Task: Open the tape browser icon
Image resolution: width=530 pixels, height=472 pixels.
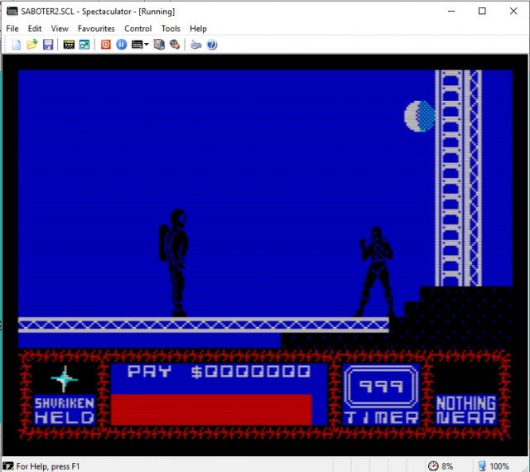Action: click(69, 45)
